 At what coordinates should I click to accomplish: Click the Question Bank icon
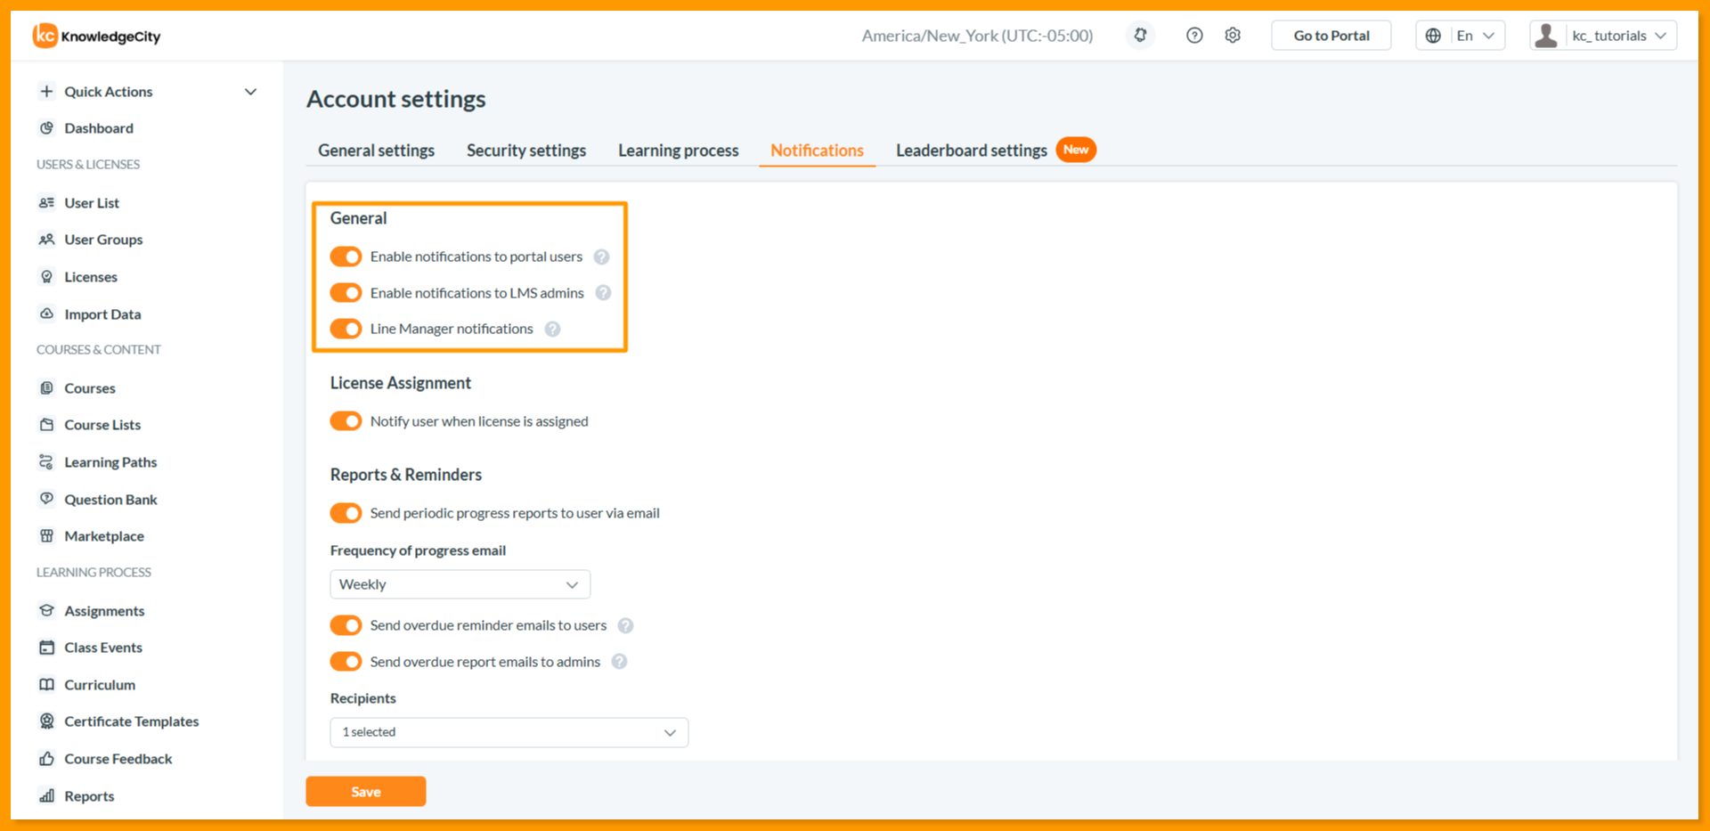click(47, 499)
